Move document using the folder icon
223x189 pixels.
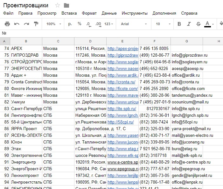[66, 5]
